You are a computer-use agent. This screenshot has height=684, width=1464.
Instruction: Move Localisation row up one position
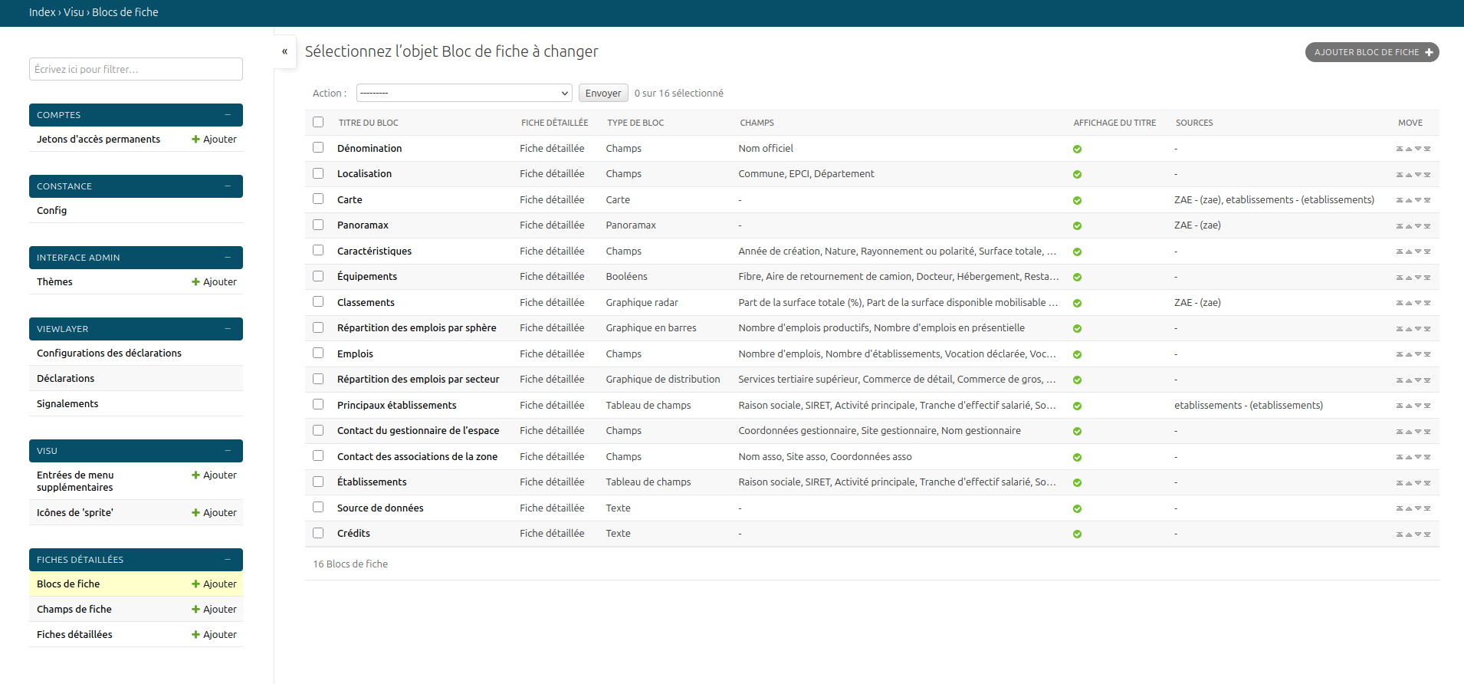pos(1409,175)
